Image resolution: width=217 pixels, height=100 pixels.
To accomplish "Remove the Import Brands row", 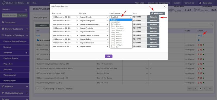I will tap(153, 17).
